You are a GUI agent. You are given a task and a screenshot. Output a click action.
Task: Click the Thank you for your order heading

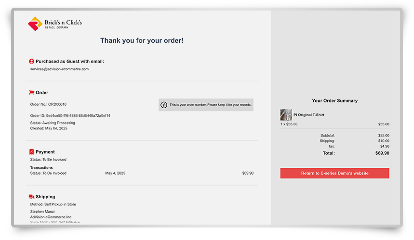142,40
